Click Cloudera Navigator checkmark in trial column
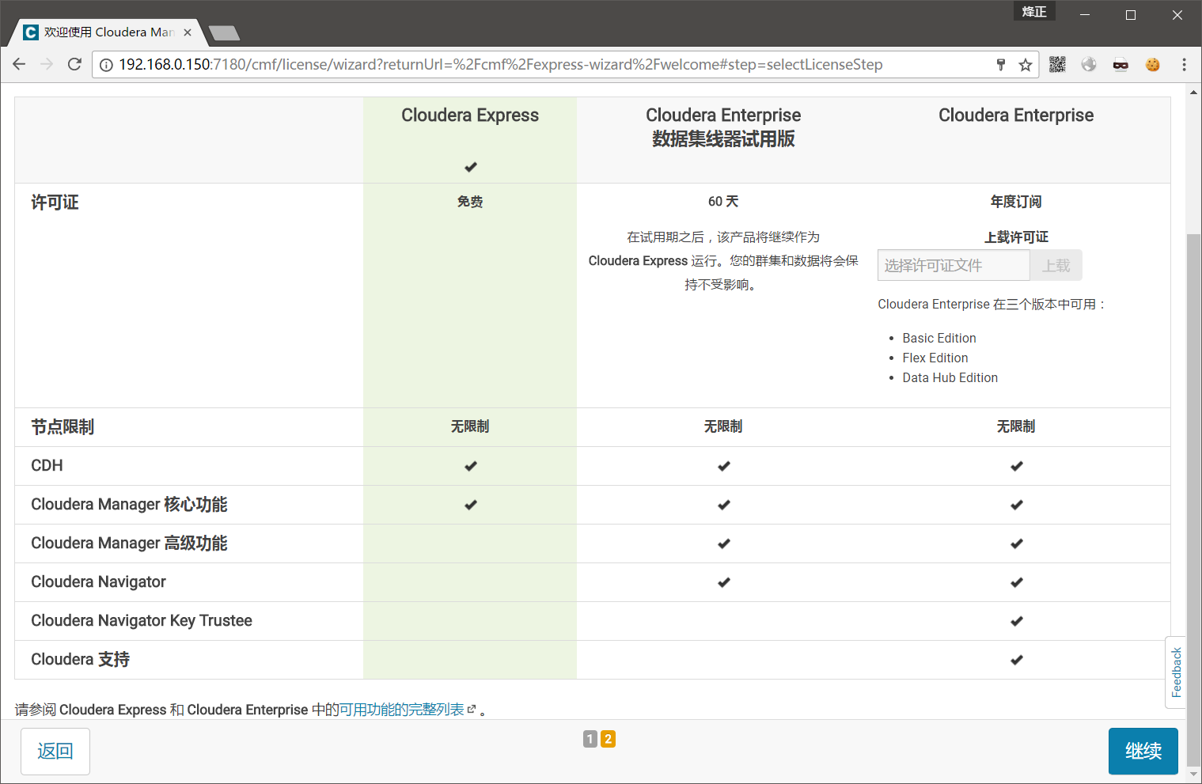The image size is (1202, 784). (x=723, y=582)
